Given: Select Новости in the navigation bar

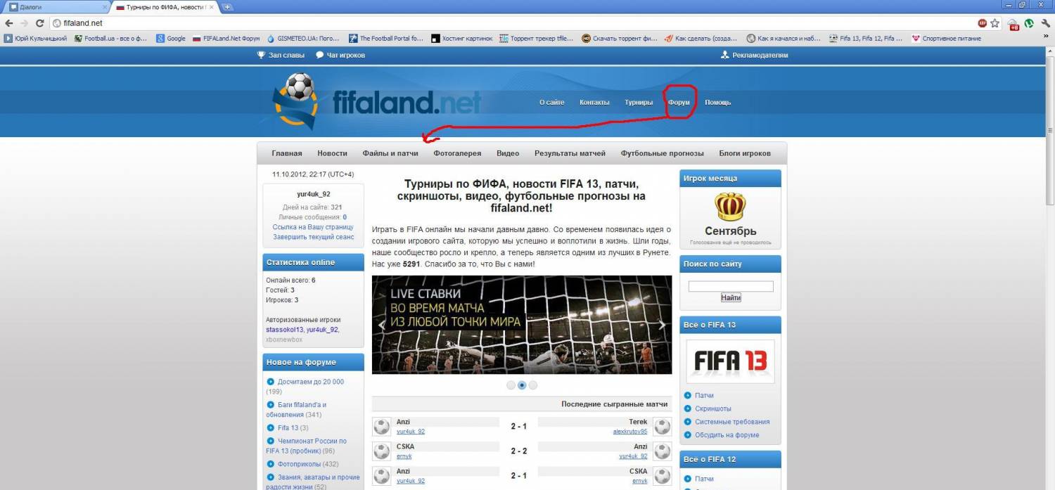Looking at the screenshot, I should pos(332,153).
